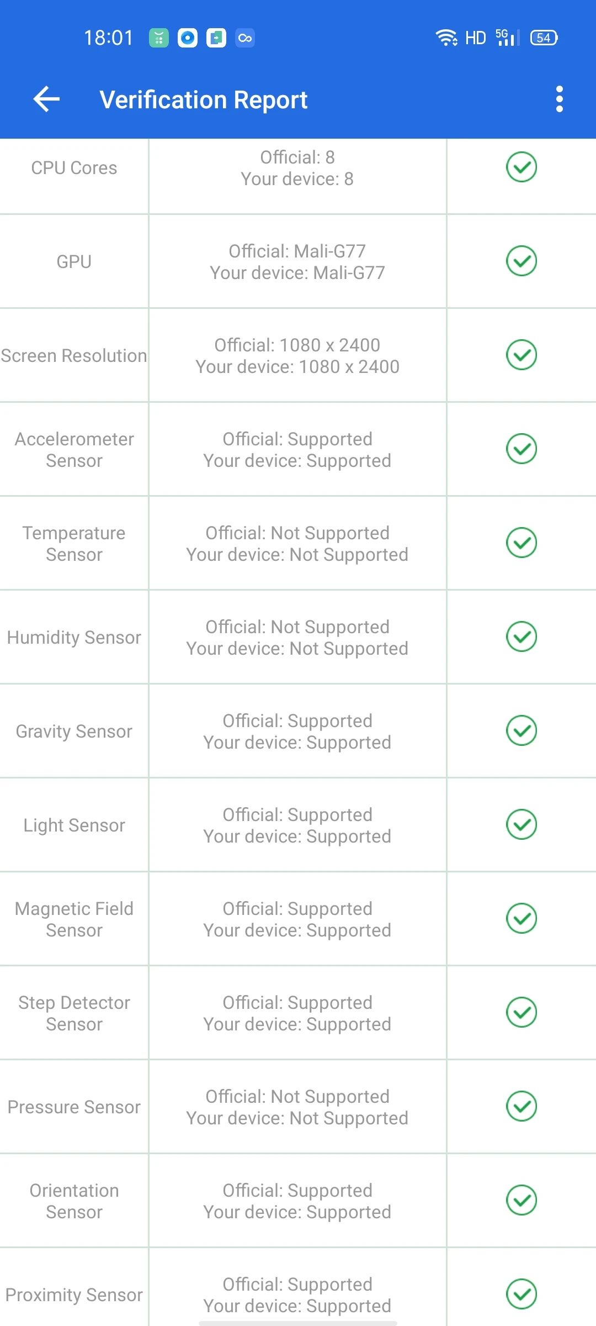
Task: Tap the Accelerometer Sensor check icon
Action: [521, 449]
